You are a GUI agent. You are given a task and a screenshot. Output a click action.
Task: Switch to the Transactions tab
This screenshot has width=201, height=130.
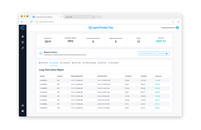click(x=65, y=63)
